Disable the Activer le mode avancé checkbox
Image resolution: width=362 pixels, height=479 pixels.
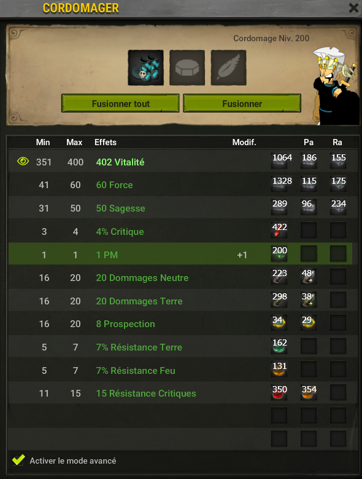[18, 460]
